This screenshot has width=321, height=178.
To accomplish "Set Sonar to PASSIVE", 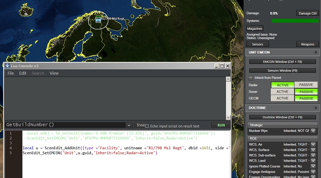I will coord(306,92).
